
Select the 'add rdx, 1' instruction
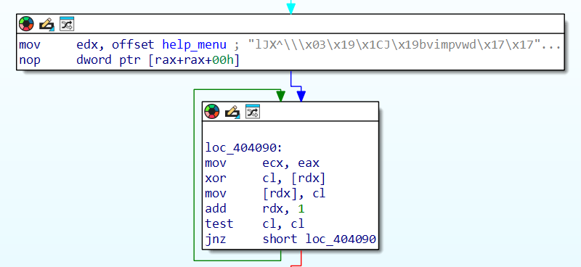pos(255,209)
